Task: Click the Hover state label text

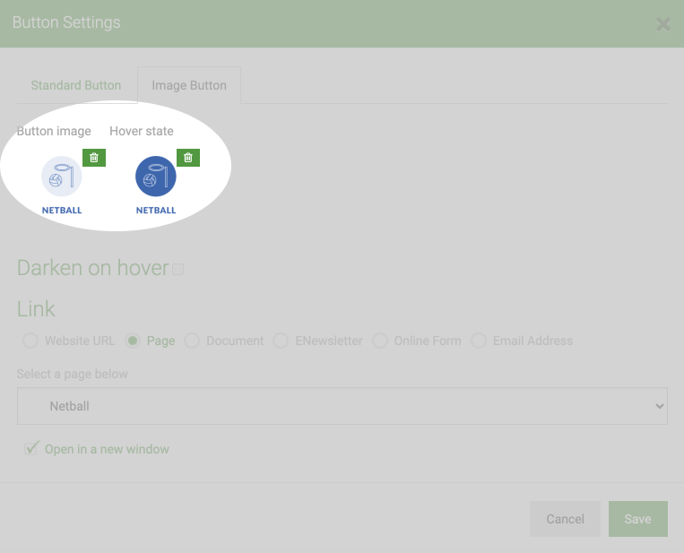Action: [142, 131]
